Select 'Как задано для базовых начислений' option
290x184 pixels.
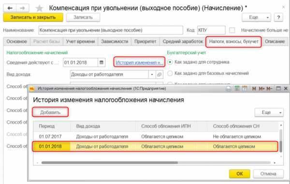click(x=170, y=73)
